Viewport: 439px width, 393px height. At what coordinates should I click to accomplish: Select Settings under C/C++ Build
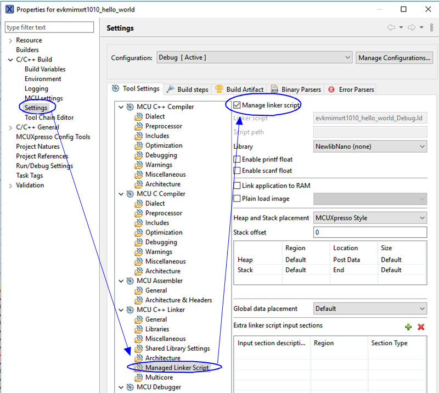36,108
